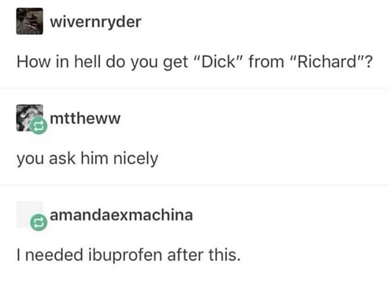Visit the mttheww blog link
This screenshot has height=285, width=390.
[85, 118]
